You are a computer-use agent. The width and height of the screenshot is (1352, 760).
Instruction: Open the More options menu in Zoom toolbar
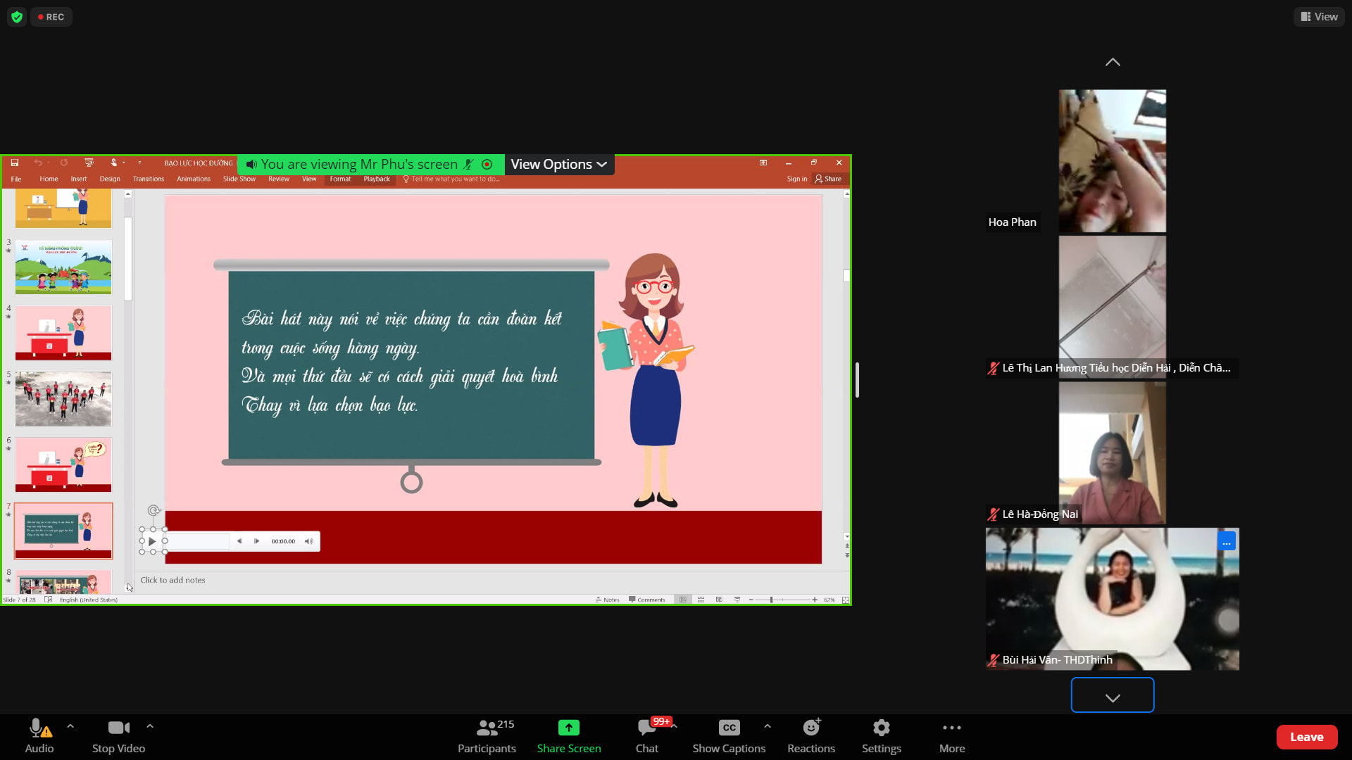[951, 736]
